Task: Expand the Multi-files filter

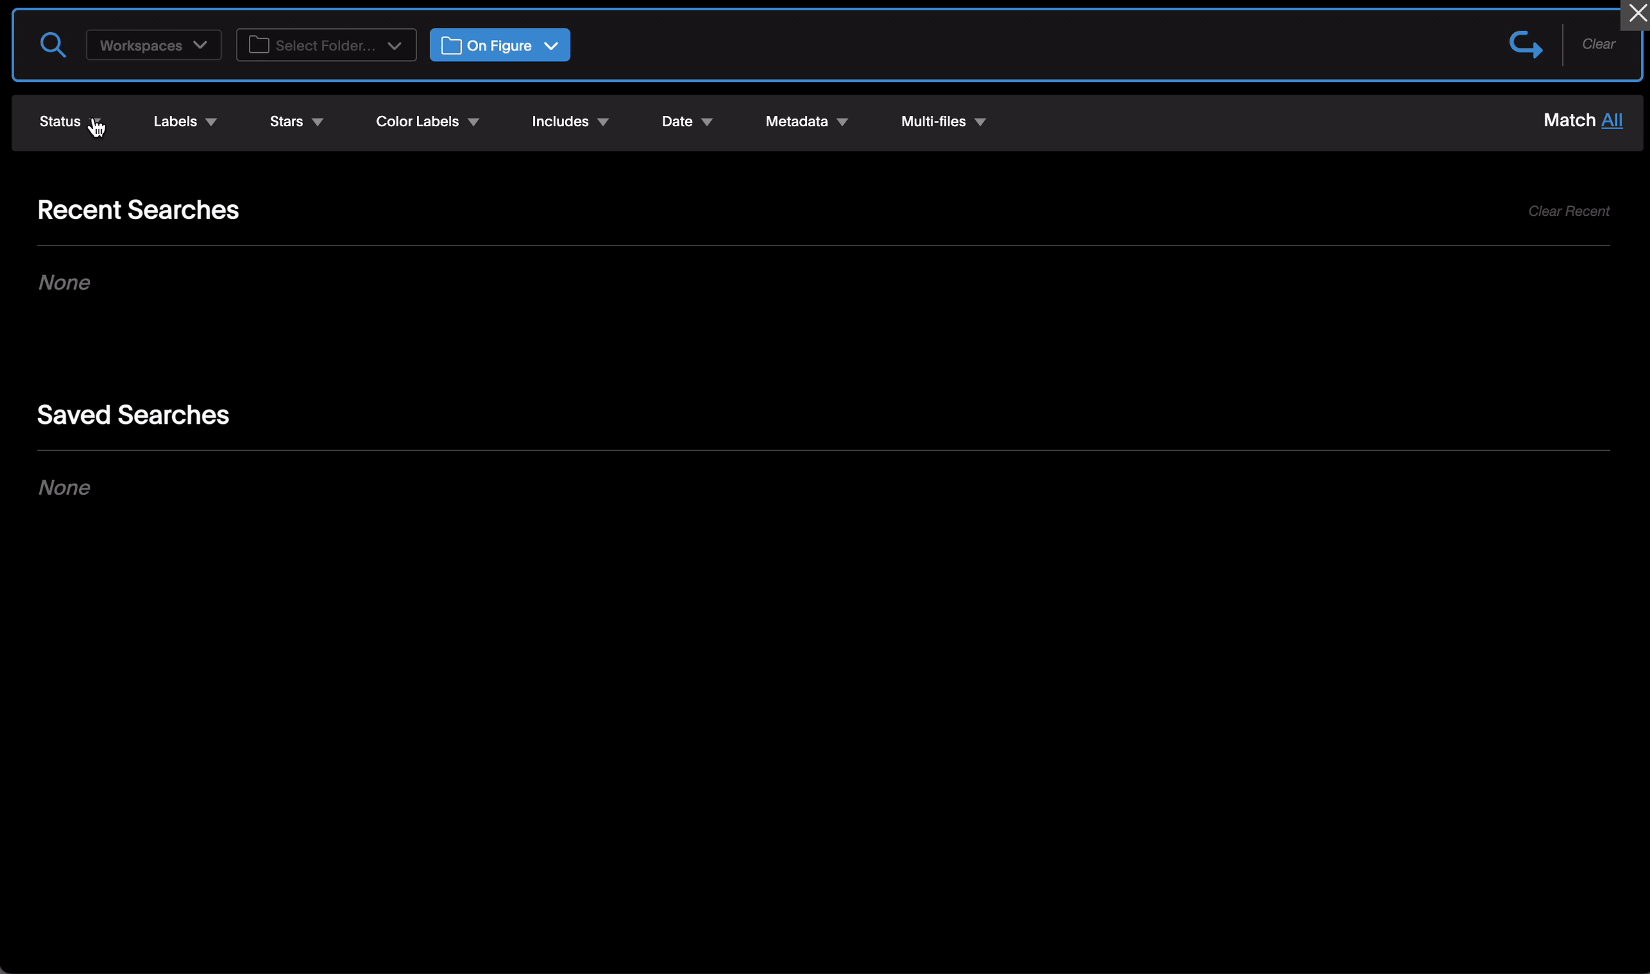Action: point(944,122)
